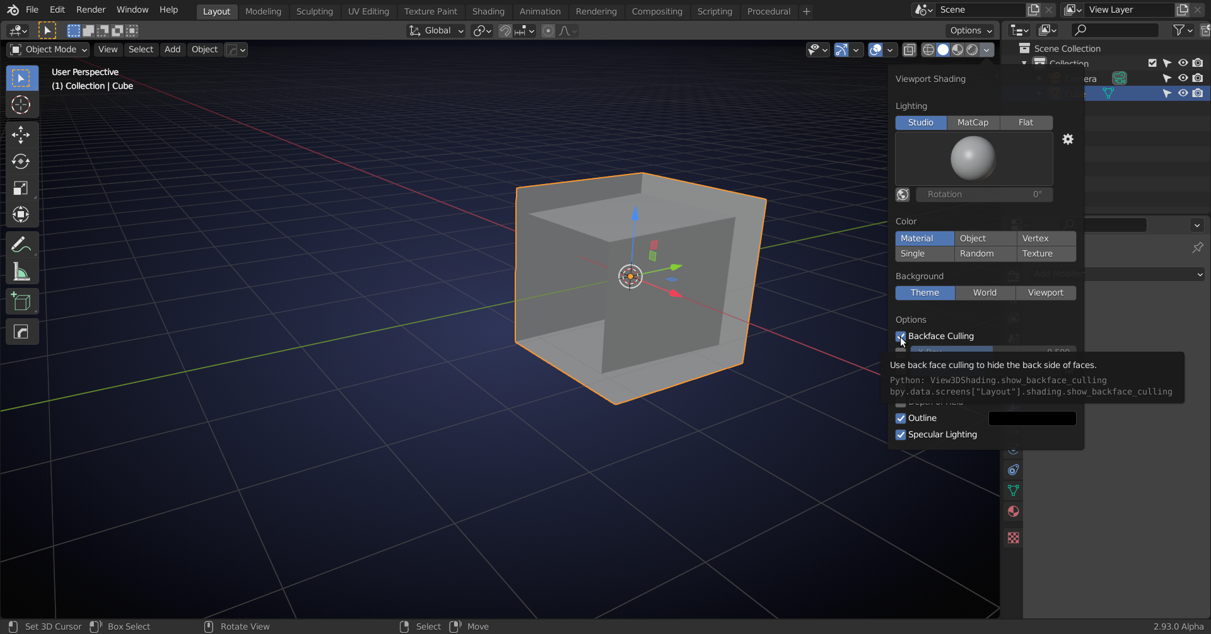Expand the Options dropdown in header
The height and width of the screenshot is (634, 1211).
(x=971, y=31)
